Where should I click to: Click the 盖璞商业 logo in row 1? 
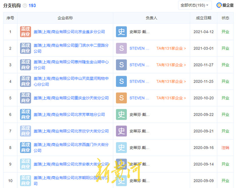coord(25,32)
